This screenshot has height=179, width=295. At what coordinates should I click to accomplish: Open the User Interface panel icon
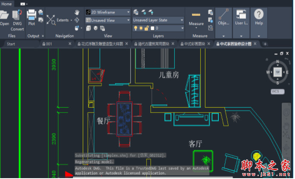241,17
